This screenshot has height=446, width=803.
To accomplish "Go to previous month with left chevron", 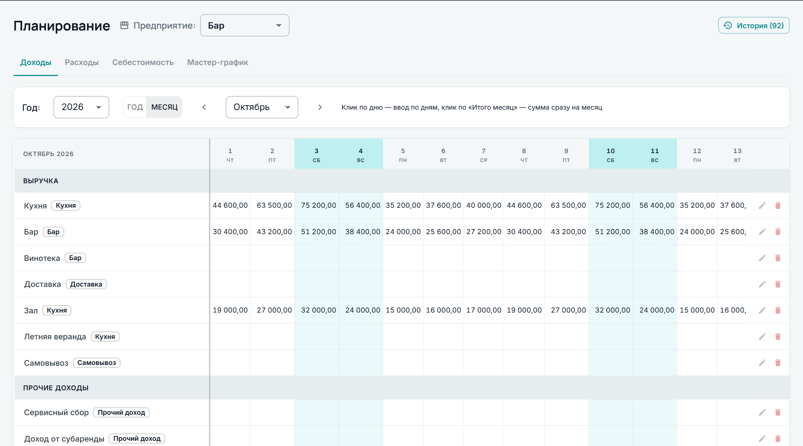I will pyautogui.click(x=204, y=107).
